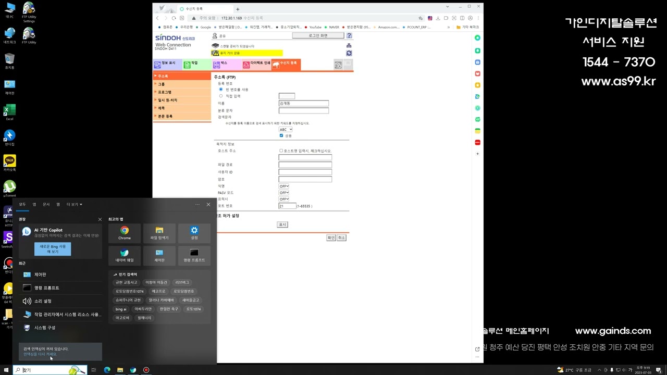Open recent item 소리 설정

[x=60, y=301]
